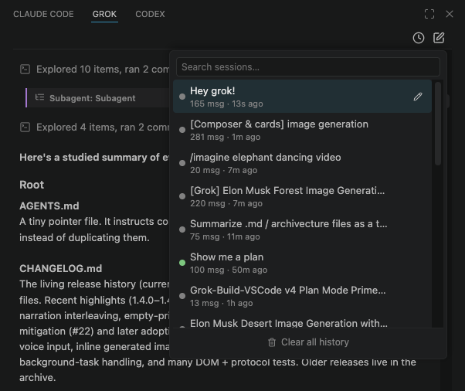Open 'Grok-Build-VSCode v4 Plan Mode Prime...' session
465x391 pixels.
pyautogui.click(x=302, y=296)
